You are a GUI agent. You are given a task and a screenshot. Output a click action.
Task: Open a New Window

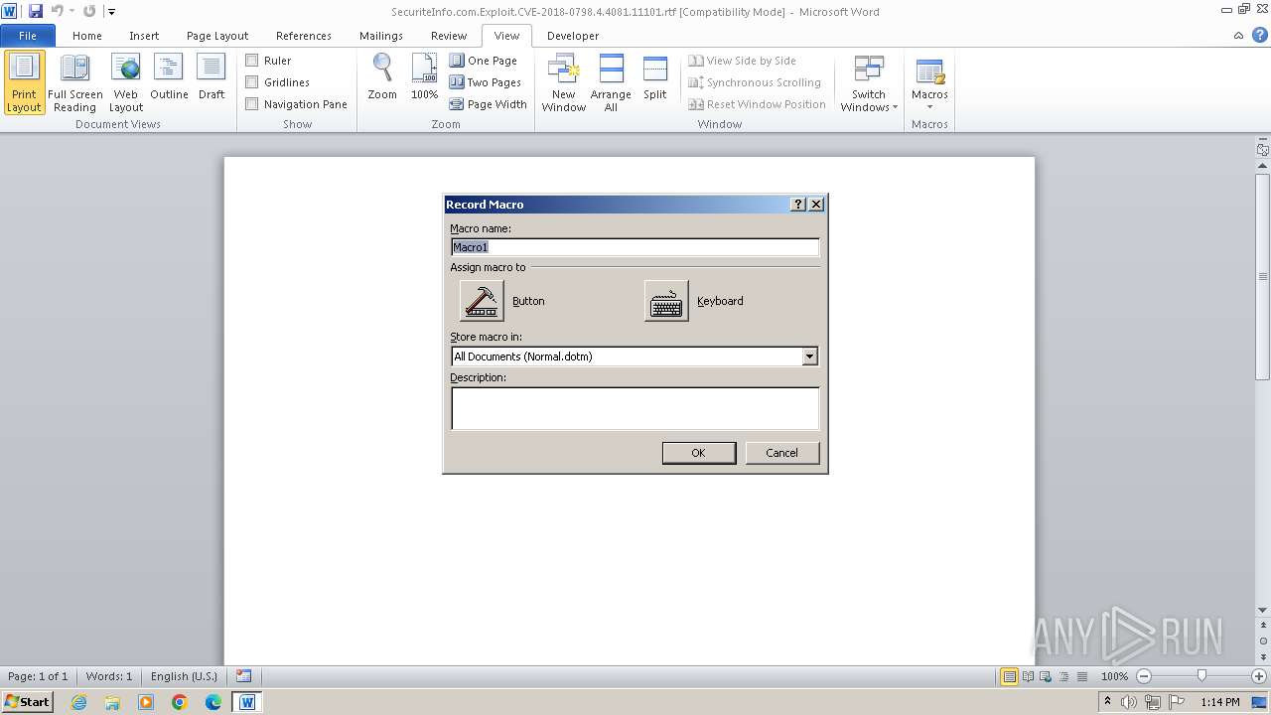563,83
